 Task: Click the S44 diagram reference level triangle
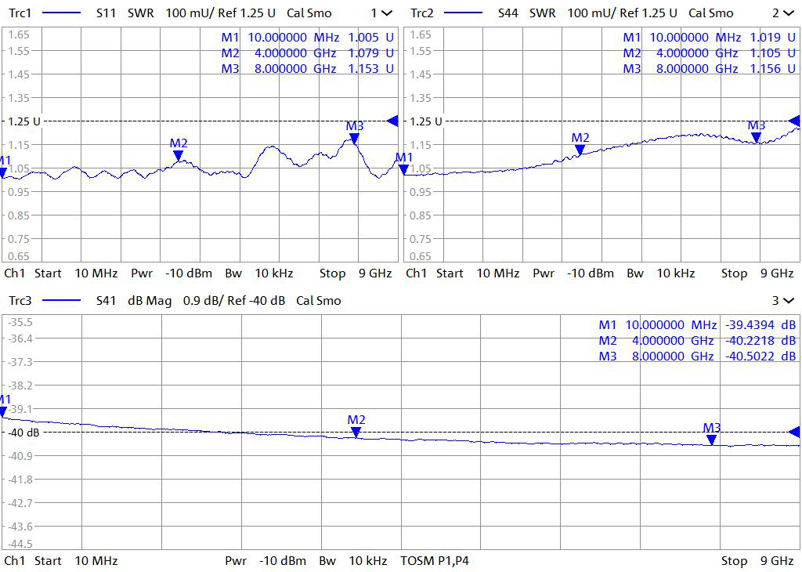(794, 121)
